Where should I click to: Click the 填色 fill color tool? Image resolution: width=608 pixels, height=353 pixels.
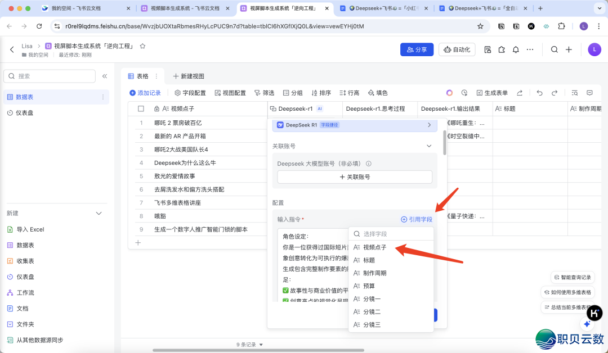[377, 93]
